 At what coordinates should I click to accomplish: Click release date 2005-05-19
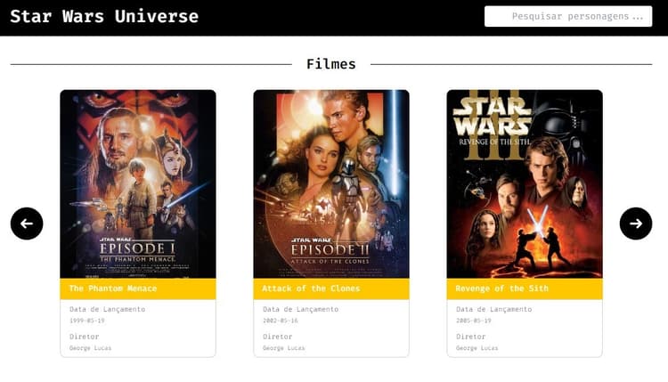coord(474,321)
